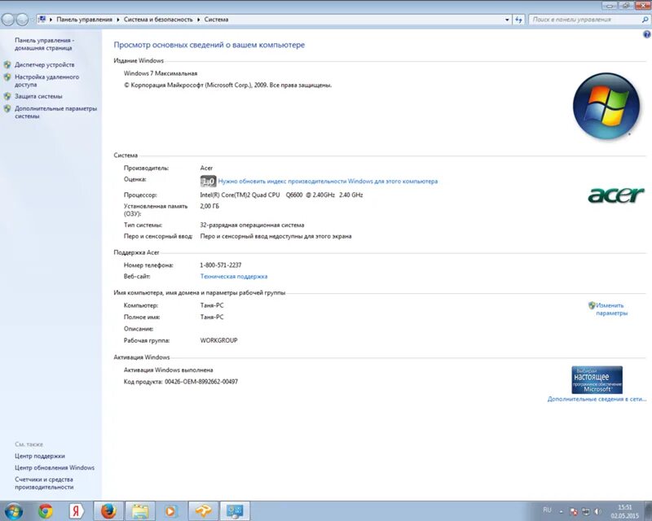Open the clock showing 15:51
The height and width of the screenshot is (521, 652).
coord(624,511)
